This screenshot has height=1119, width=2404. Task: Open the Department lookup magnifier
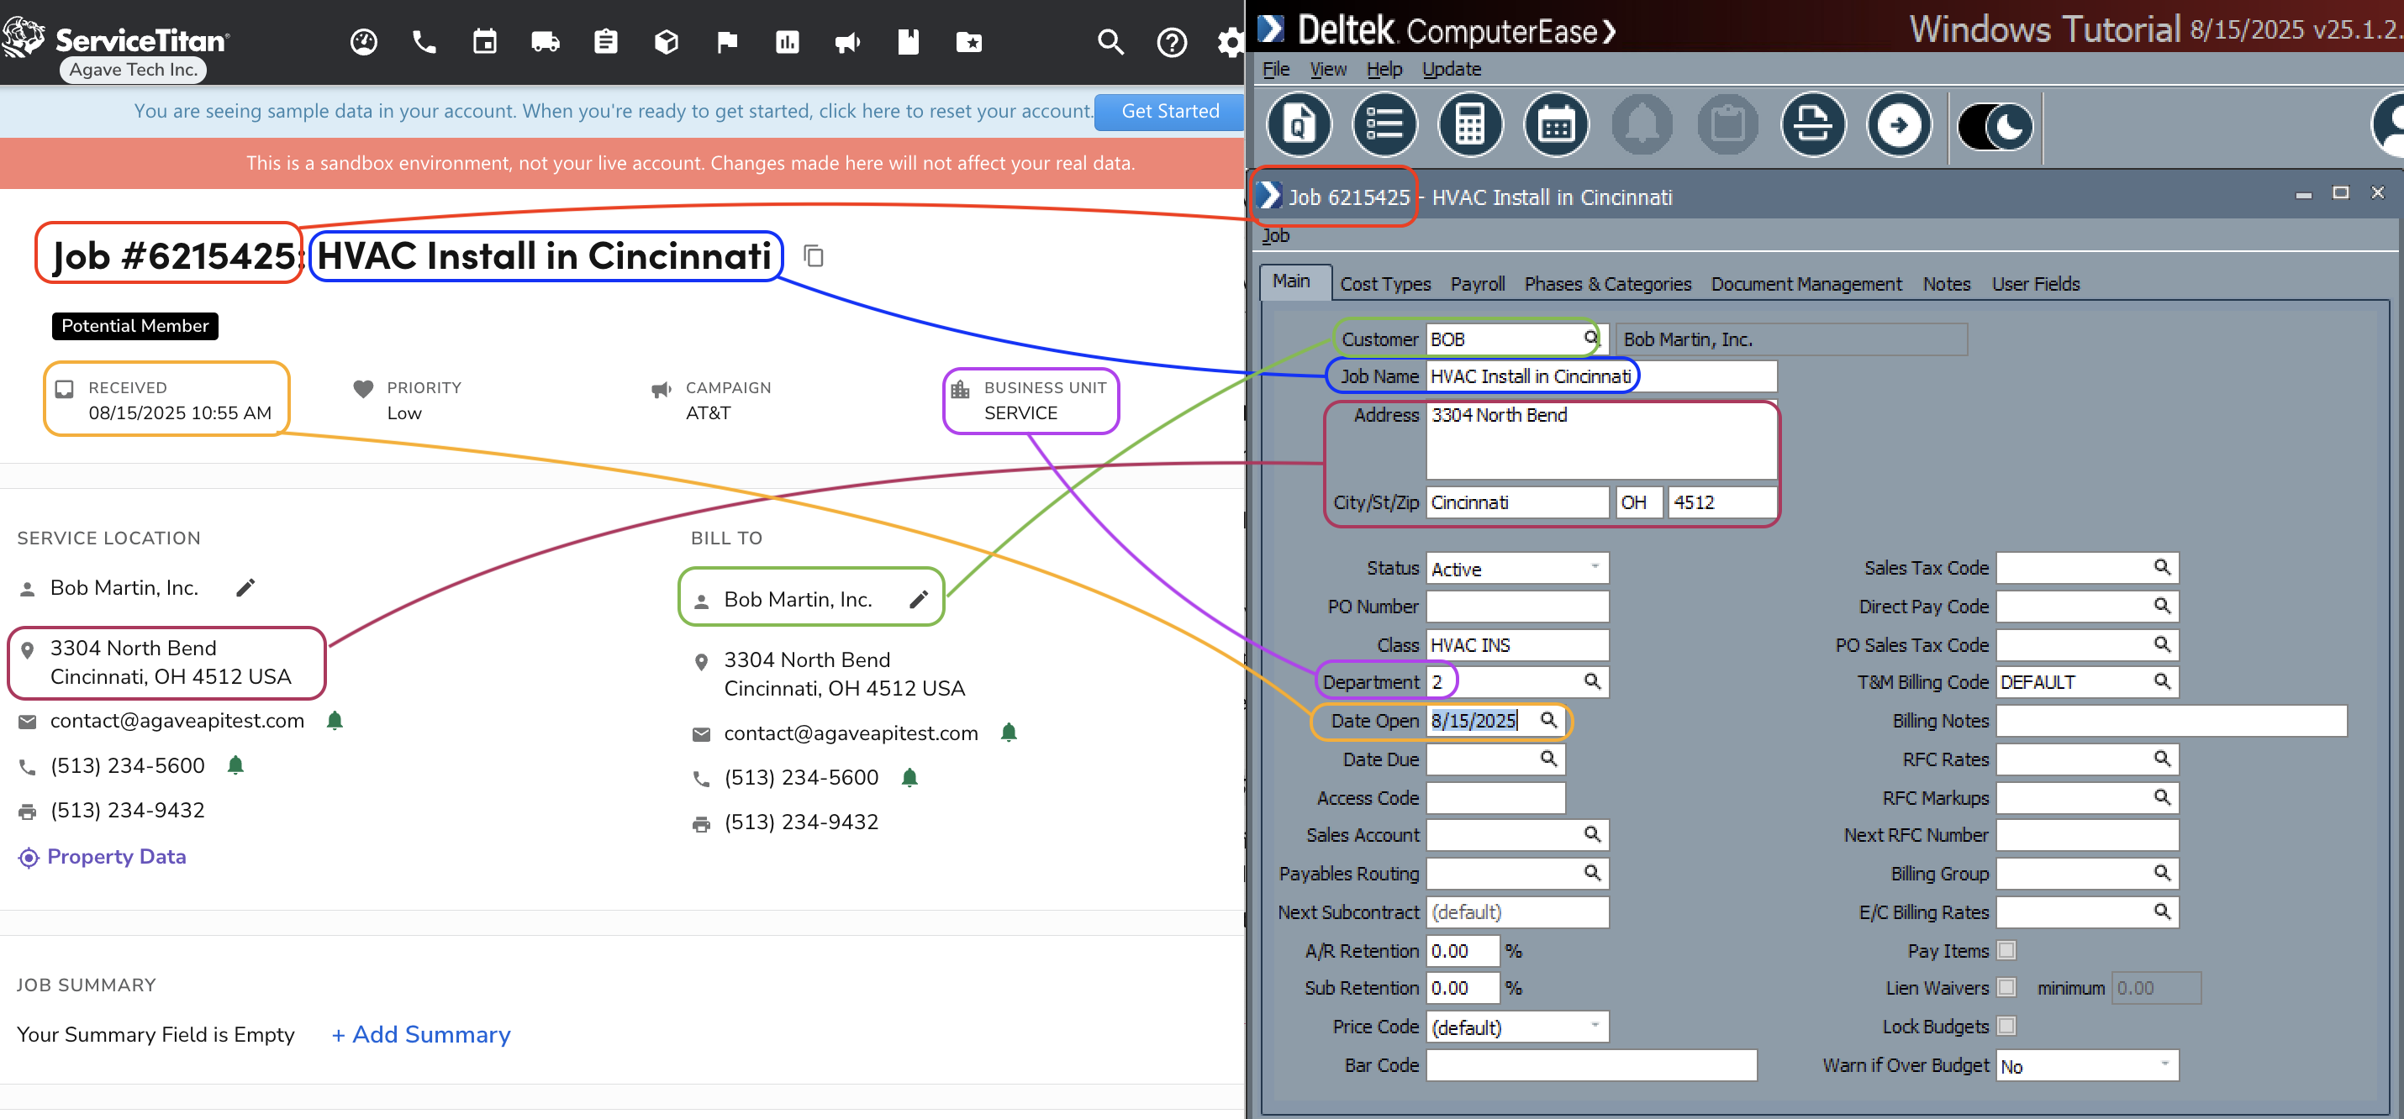tap(1592, 681)
